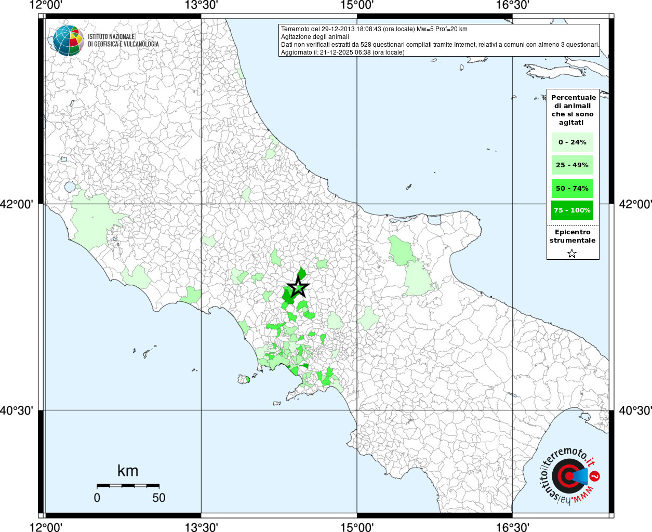The image size is (652, 532).
Task: Click the 'Agitazione degli animali' subtitle
Action: tap(315, 37)
